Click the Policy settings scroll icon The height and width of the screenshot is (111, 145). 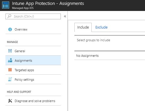point(10,79)
